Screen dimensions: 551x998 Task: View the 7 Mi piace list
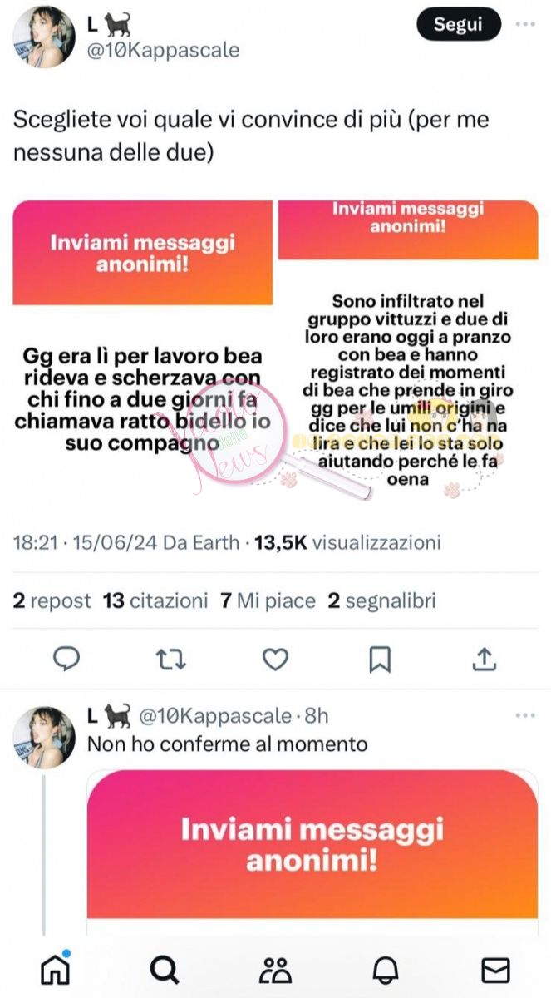268,600
